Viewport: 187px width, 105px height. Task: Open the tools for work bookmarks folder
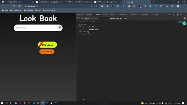pos(16,10)
